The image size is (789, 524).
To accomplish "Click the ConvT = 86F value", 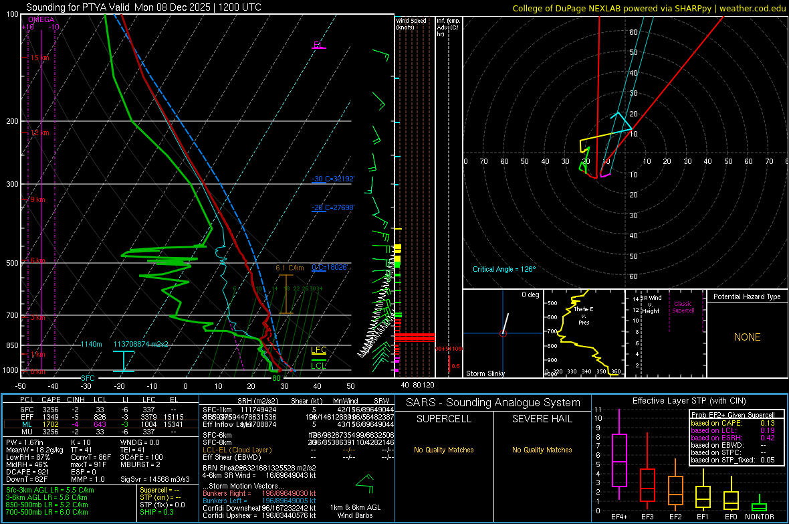I will coord(91,458).
